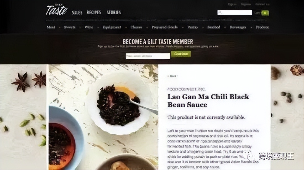304x170 pixels.
Task: Select the Produce category
Action: (x=263, y=27)
